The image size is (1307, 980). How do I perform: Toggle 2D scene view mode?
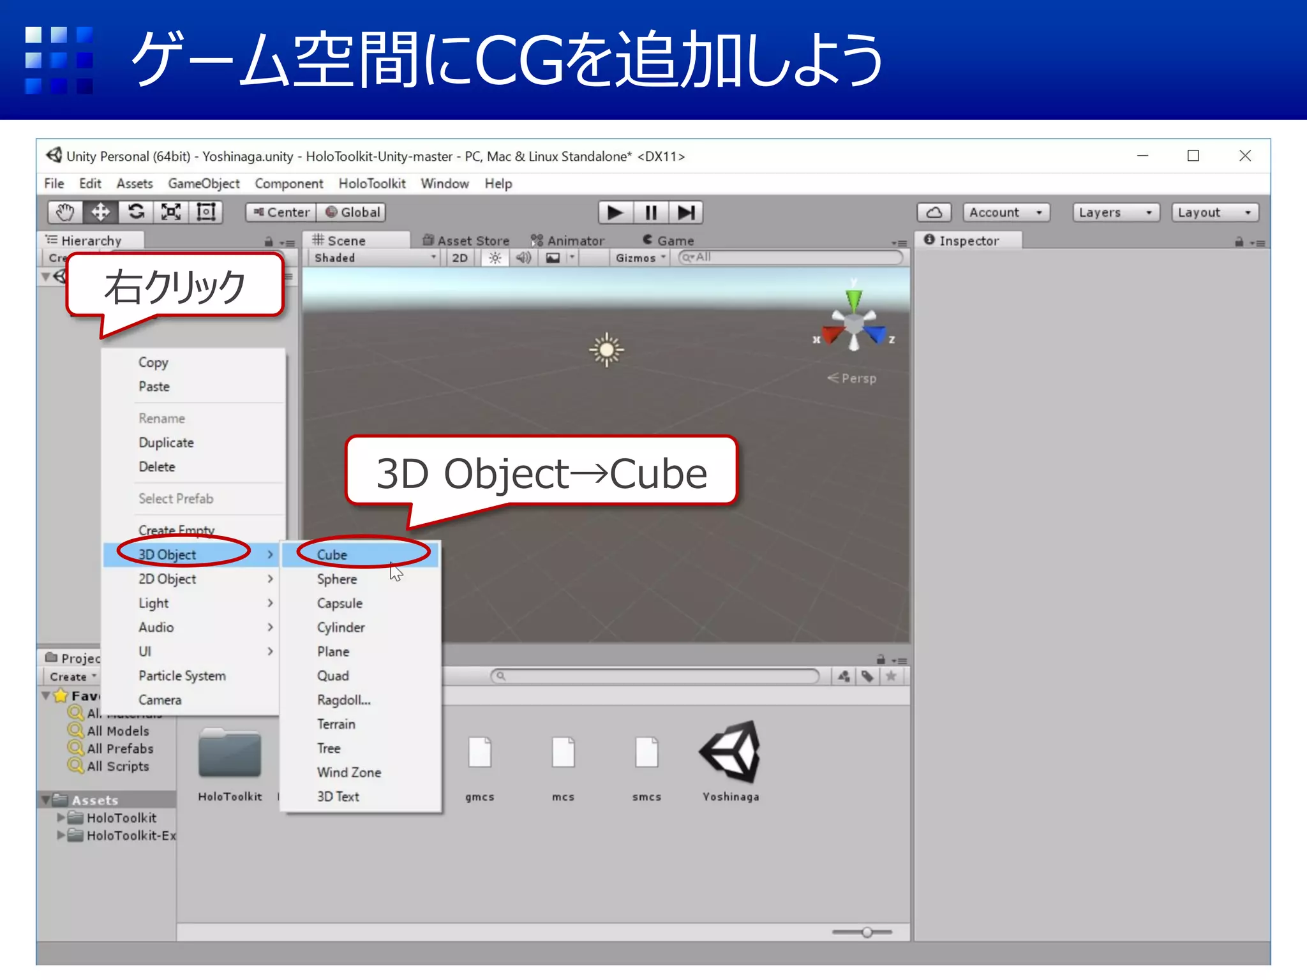pyautogui.click(x=459, y=258)
